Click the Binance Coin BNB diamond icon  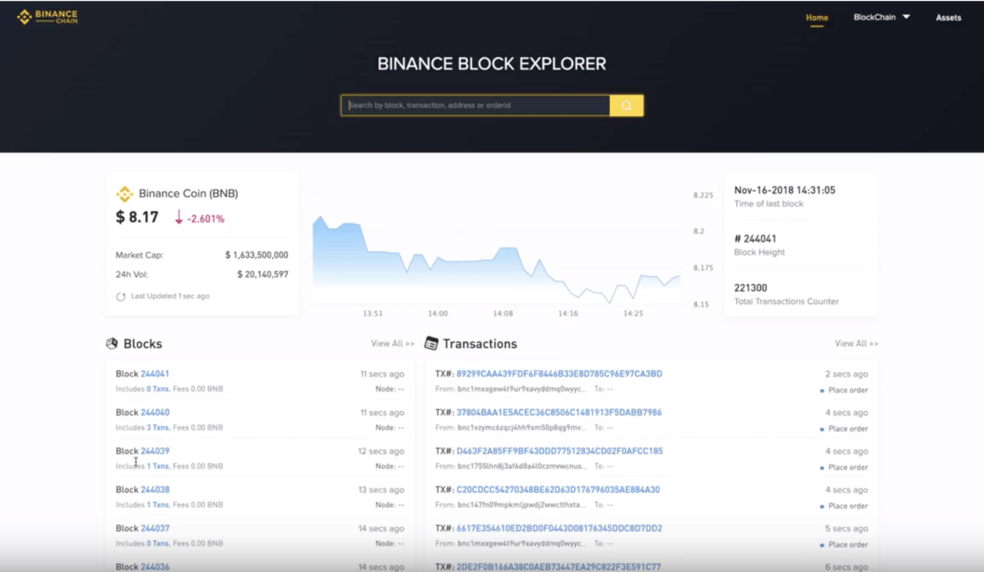(124, 194)
